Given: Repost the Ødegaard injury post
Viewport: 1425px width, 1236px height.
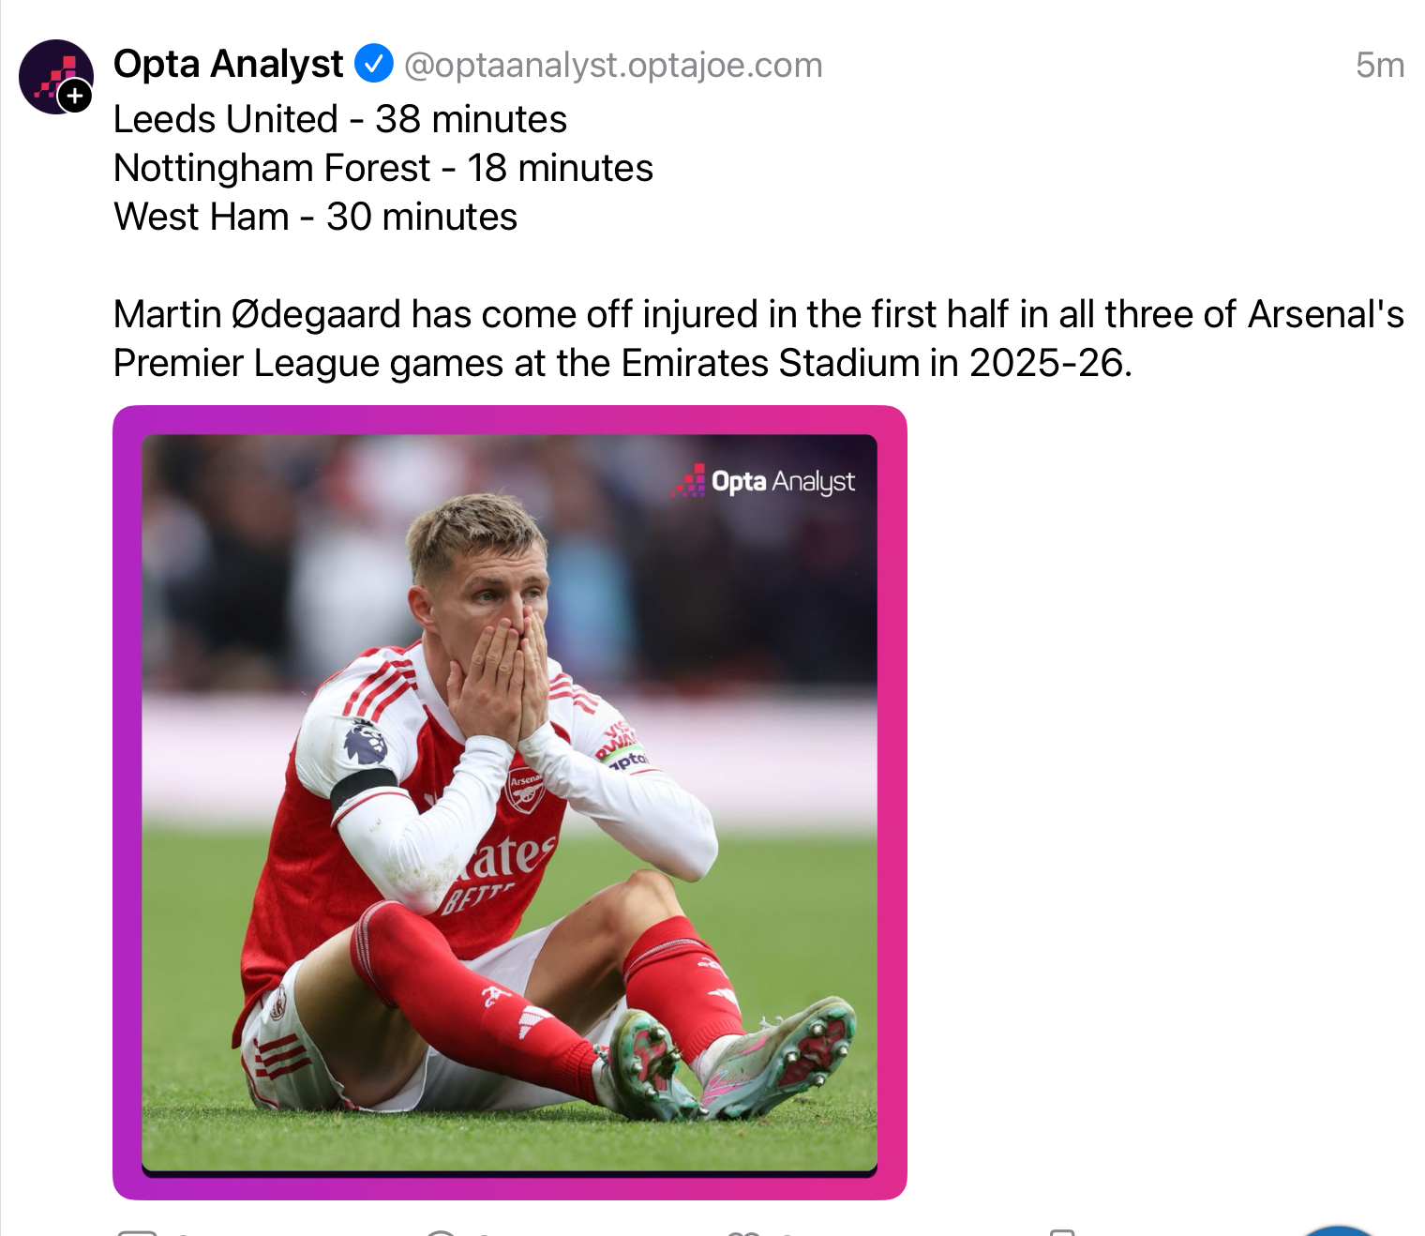Looking at the screenshot, I should pos(441,1231).
